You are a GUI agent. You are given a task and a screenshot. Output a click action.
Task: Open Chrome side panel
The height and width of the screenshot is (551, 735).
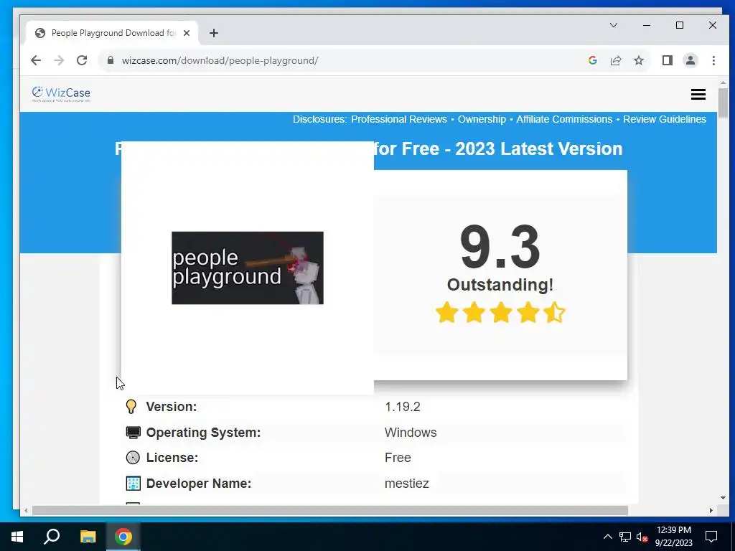pyautogui.click(x=668, y=60)
